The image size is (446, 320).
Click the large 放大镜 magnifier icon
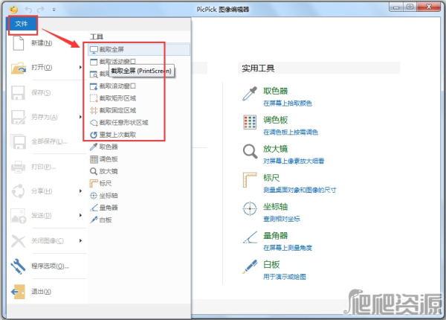(250, 151)
